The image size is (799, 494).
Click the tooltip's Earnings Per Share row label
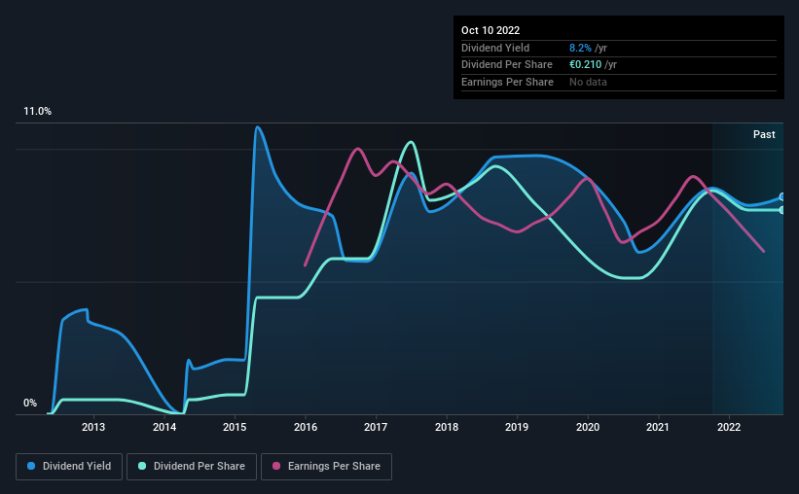click(x=507, y=82)
